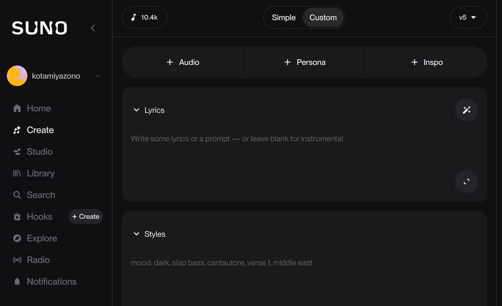502x306 pixels.
Task: Add Inspo
Action: pyautogui.click(x=426, y=62)
